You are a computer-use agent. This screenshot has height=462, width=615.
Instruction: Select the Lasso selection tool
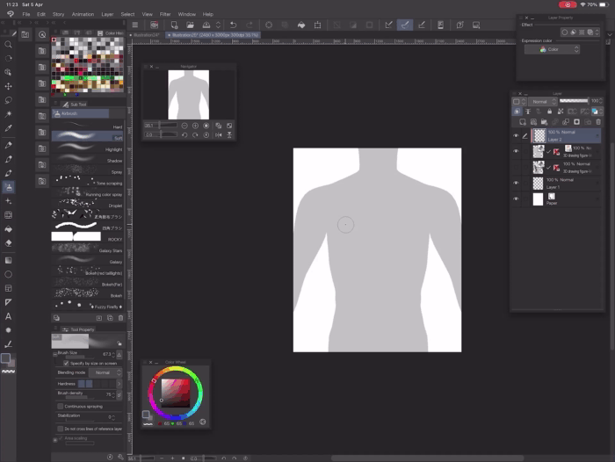tap(9, 101)
